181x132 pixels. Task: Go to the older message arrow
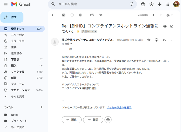161,15
